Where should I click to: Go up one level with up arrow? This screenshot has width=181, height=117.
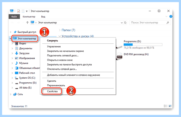[27, 23]
